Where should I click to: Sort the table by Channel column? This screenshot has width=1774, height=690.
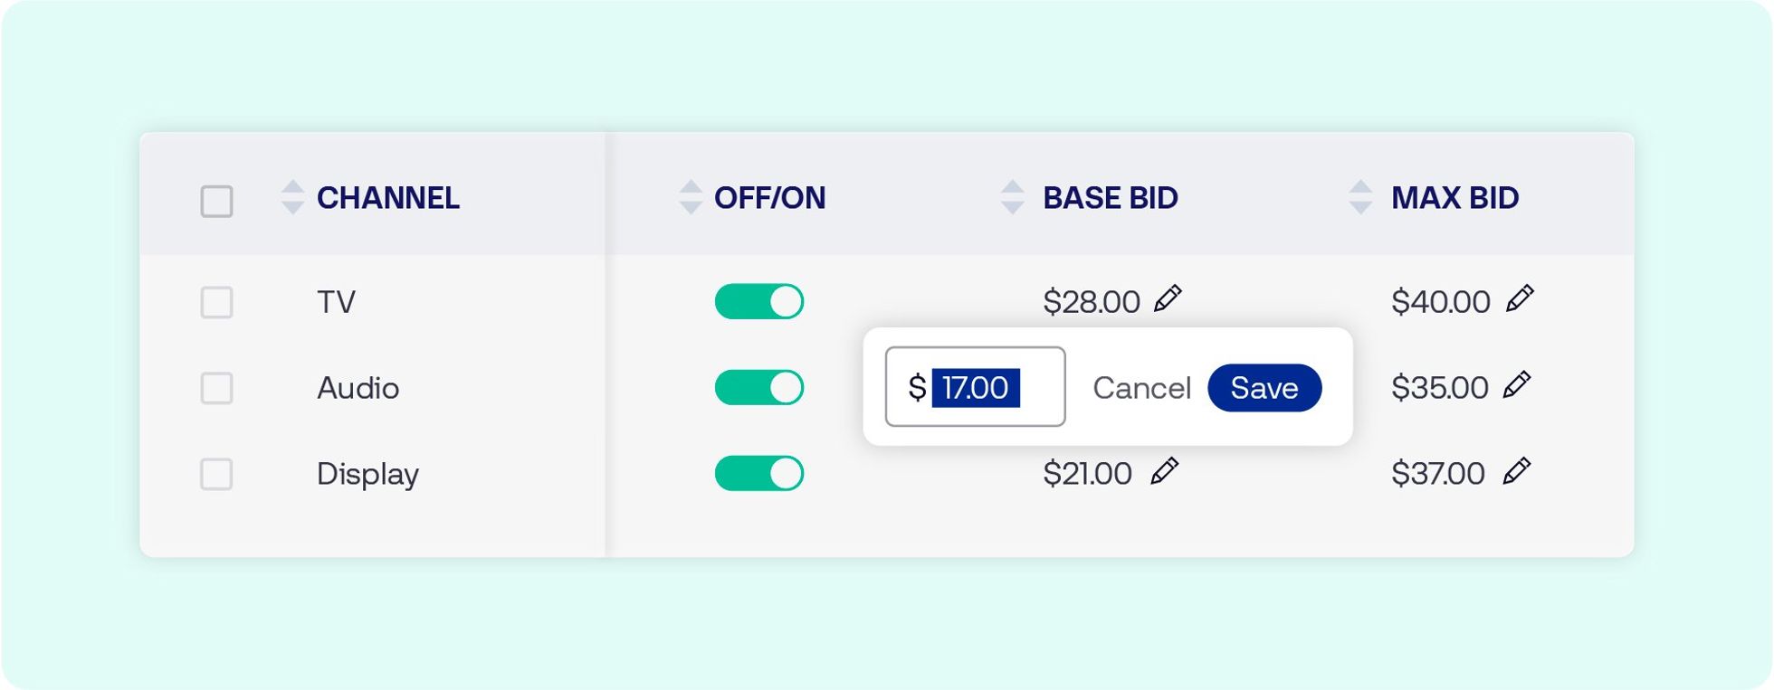point(291,198)
